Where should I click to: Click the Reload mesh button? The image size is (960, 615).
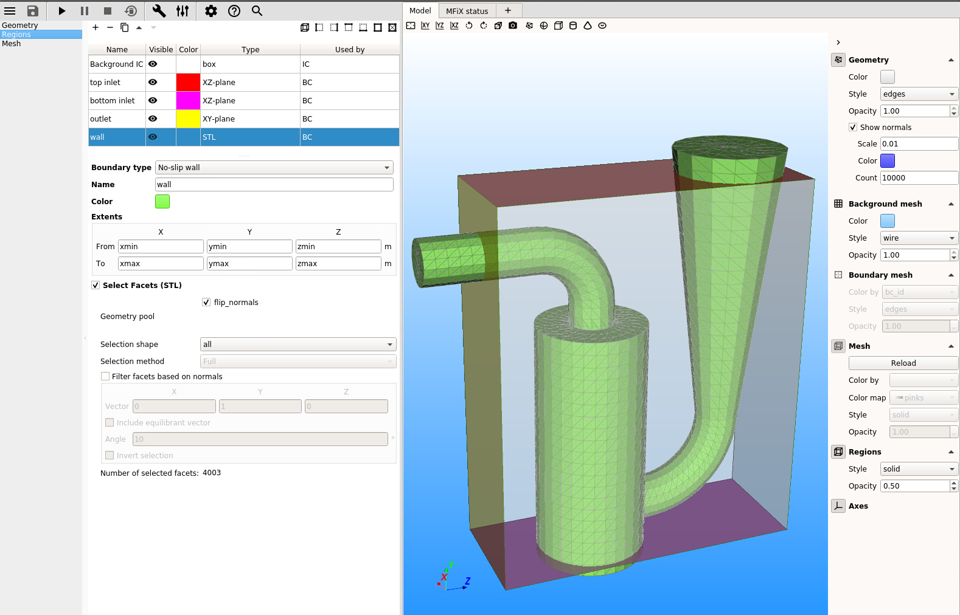pos(903,363)
